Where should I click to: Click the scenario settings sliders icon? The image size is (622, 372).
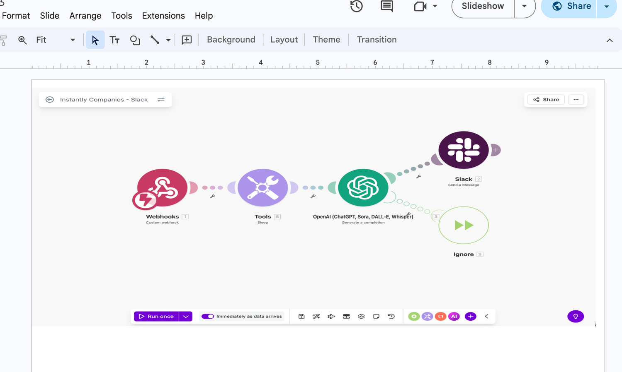(161, 100)
